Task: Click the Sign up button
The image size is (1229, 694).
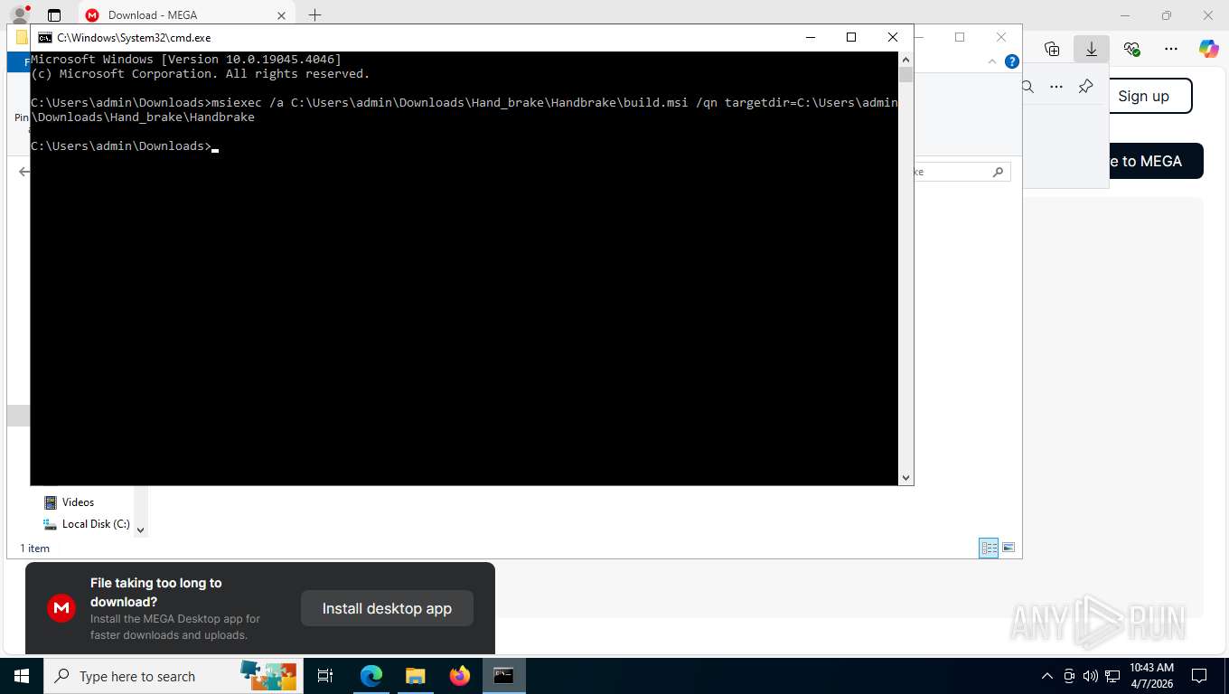Action: (1143, 96)
